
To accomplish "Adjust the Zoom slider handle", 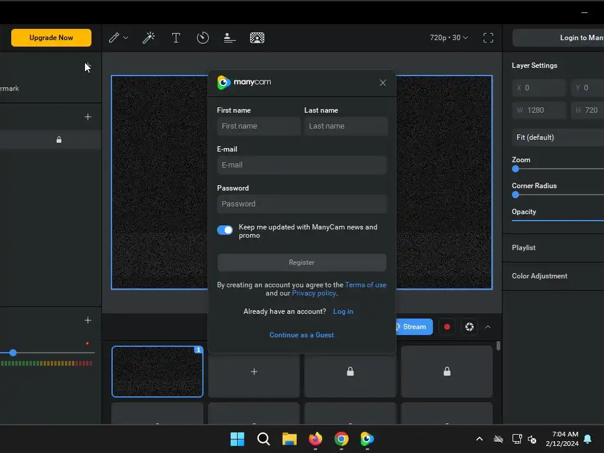I will tap(516, 169).
